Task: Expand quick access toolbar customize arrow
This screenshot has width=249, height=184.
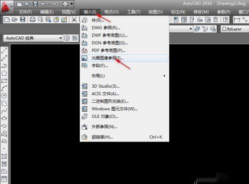Action: click(x=72, y=4)
